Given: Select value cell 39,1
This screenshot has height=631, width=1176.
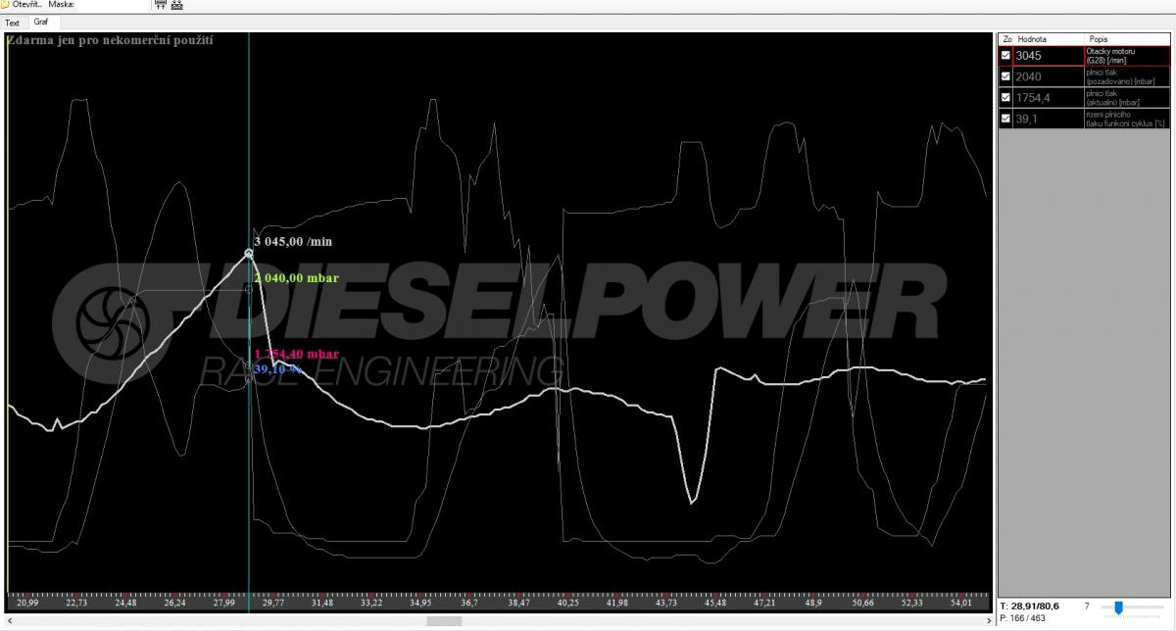Looking at the screenshot, I should tap(1049, 119).
